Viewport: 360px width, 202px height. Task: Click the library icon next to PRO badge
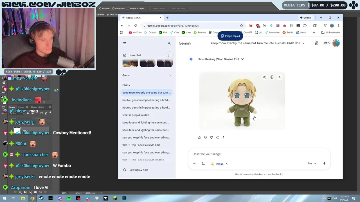pyautogui.click(x=317, y=43)
